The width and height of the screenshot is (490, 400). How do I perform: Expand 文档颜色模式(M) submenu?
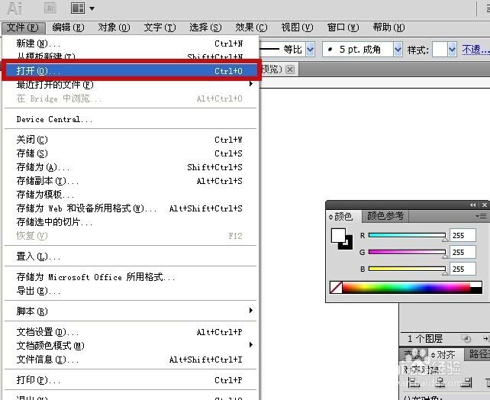coord(131,346)
